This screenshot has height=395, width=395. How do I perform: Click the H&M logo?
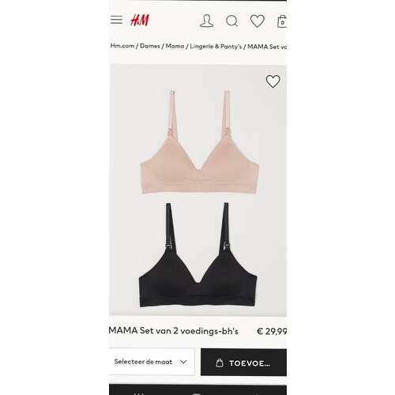coord(140,21)
